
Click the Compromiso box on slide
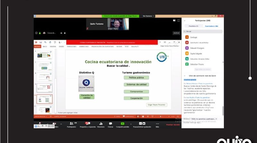pyautogui.click(x=136, y=92)
